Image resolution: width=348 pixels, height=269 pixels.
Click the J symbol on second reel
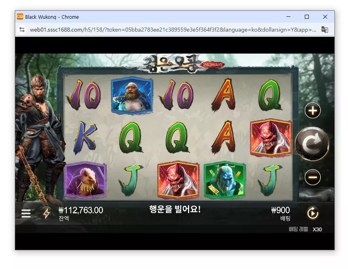[x=130, y=180]
